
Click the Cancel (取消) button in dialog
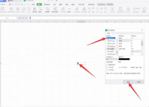point(139,82)
